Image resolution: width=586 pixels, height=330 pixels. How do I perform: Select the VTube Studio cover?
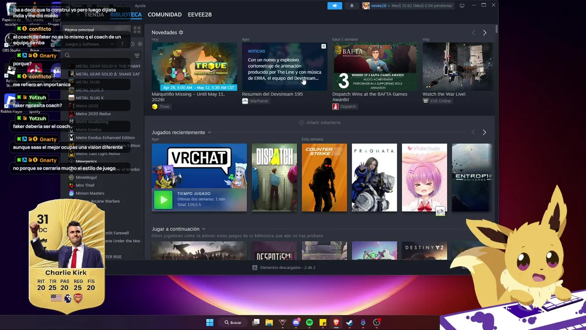[424, 177]
